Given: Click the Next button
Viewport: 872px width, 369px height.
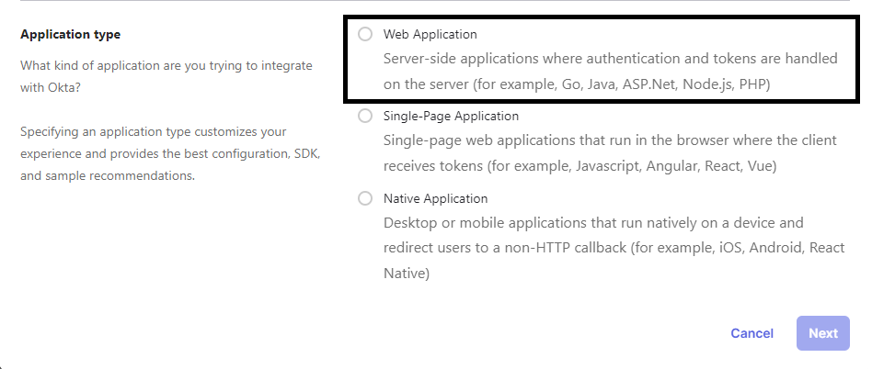Looking at the screenshot, I should [x=823, y=333].
